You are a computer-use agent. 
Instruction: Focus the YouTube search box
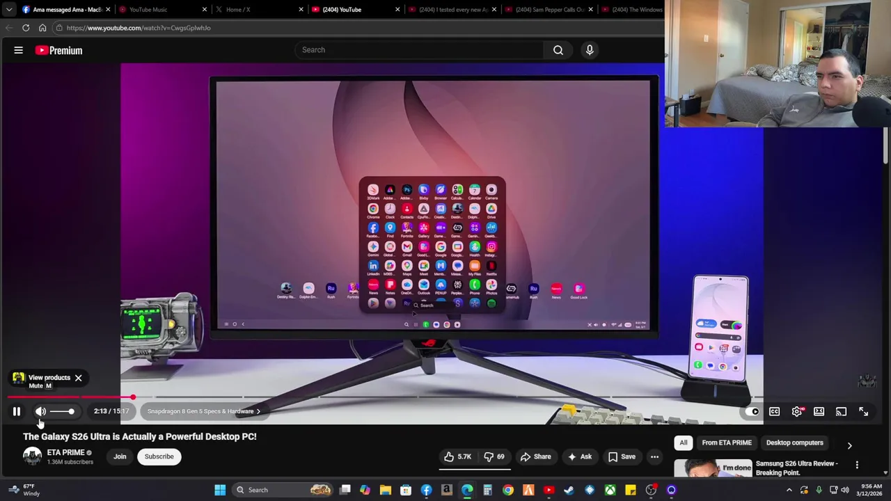(418, 49)
